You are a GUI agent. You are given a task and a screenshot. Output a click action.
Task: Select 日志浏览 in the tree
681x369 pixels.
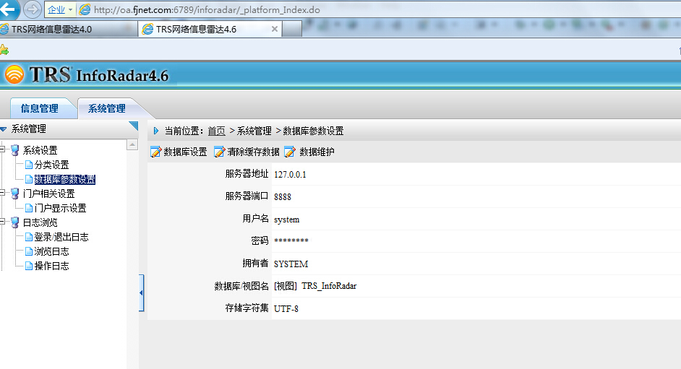click(40, 222)
